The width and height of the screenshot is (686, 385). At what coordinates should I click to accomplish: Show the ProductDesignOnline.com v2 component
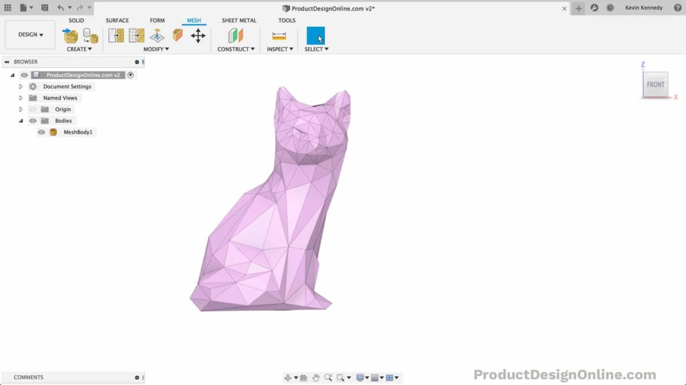(24, 75)
